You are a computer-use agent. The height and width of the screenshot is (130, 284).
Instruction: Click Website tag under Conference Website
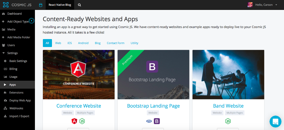click(x=68, y=113)
